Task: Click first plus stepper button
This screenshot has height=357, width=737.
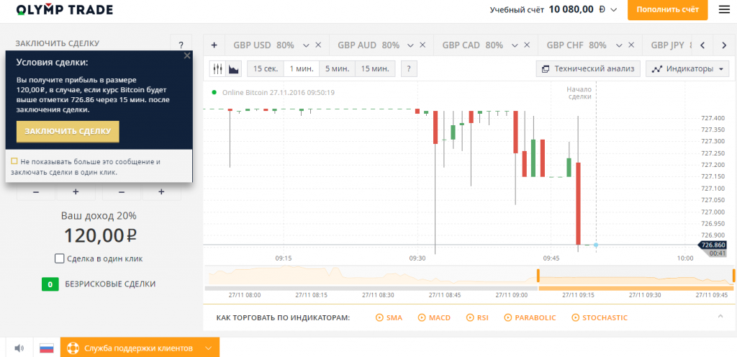Action: point(76,191)
